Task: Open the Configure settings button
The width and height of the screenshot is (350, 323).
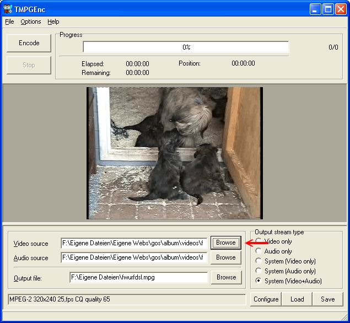Action: point(266,299)
